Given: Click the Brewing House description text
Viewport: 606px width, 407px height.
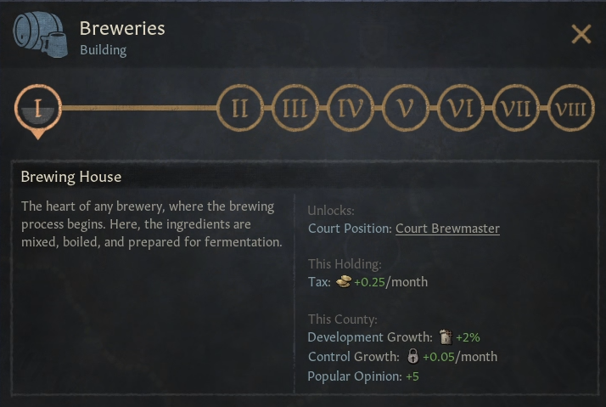Looking at the screenshot, I should coord(151,224).
